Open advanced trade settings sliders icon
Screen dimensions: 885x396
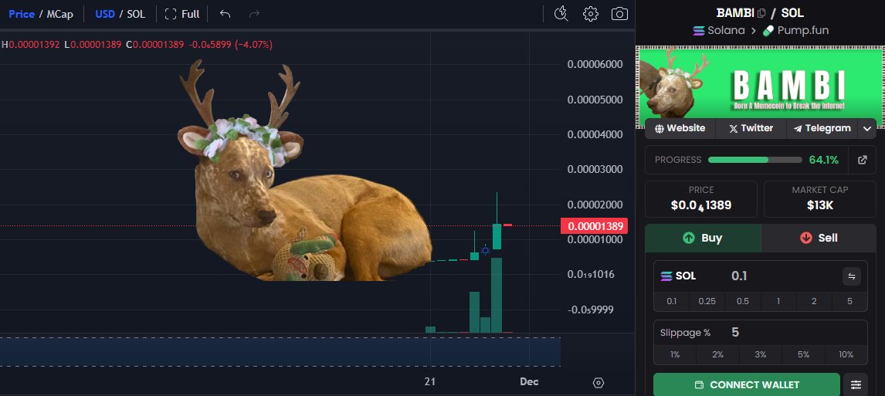(x=856, y=384)
